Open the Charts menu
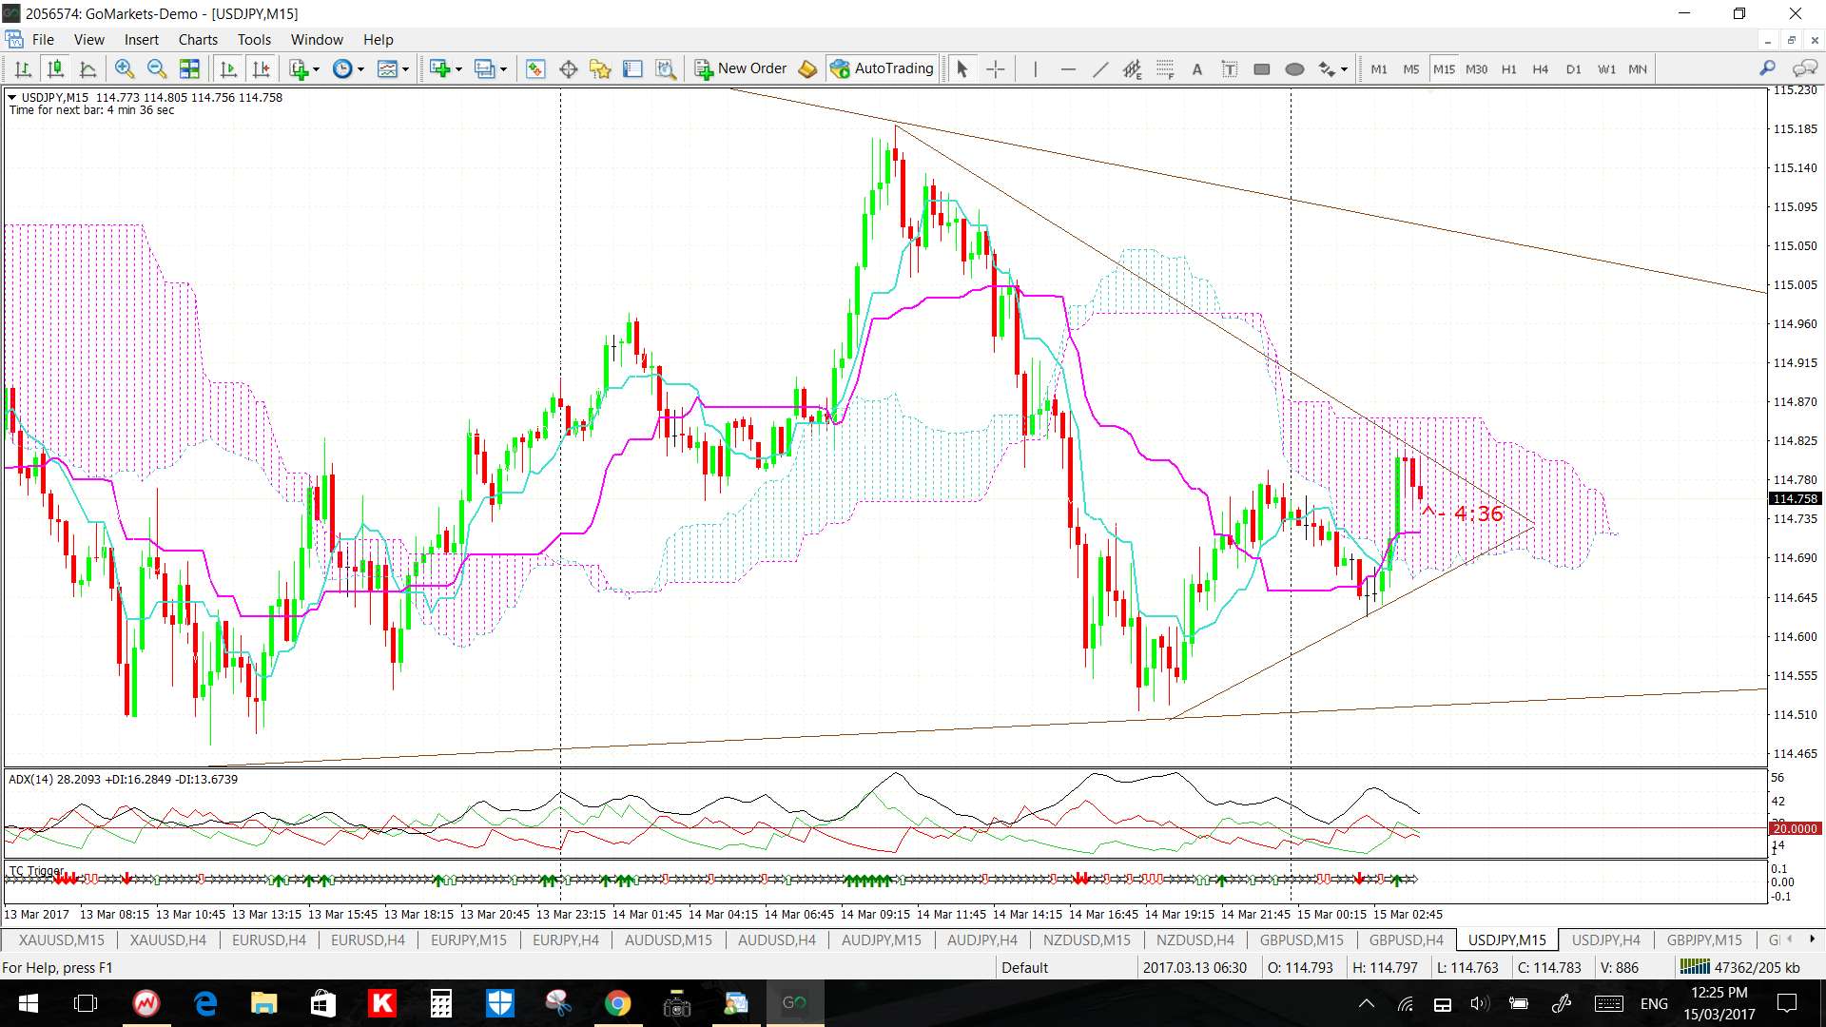Image resolution: width=1826 pixels, height=1027 pixels. click(198, 40)
